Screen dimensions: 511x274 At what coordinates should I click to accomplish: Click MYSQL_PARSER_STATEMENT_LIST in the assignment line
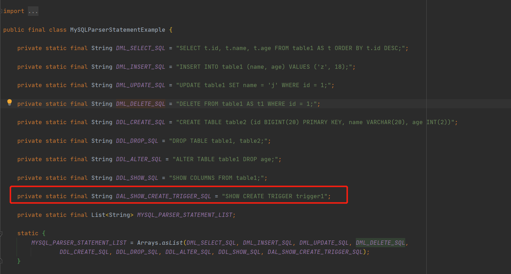[x=79, y=243]
